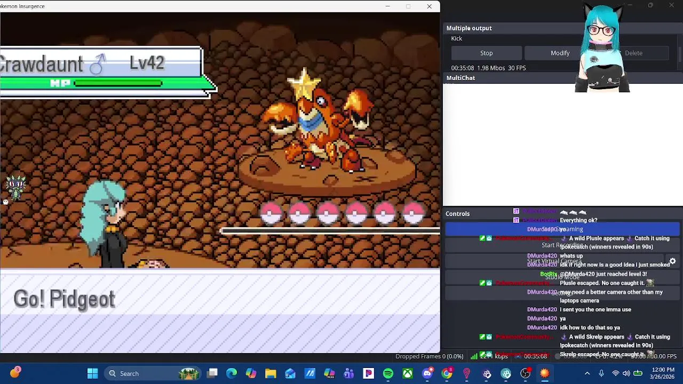Viewport: 683px width, 384px height.
Task: Click Start Recording in OBS Controls
Action: pos(562,245)
